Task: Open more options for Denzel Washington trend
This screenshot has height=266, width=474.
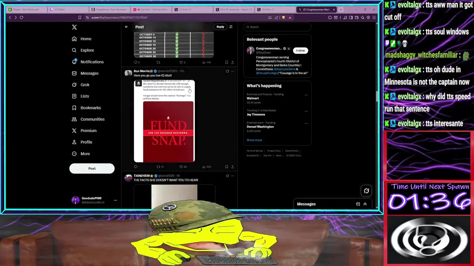Action: tap(306, 123)
